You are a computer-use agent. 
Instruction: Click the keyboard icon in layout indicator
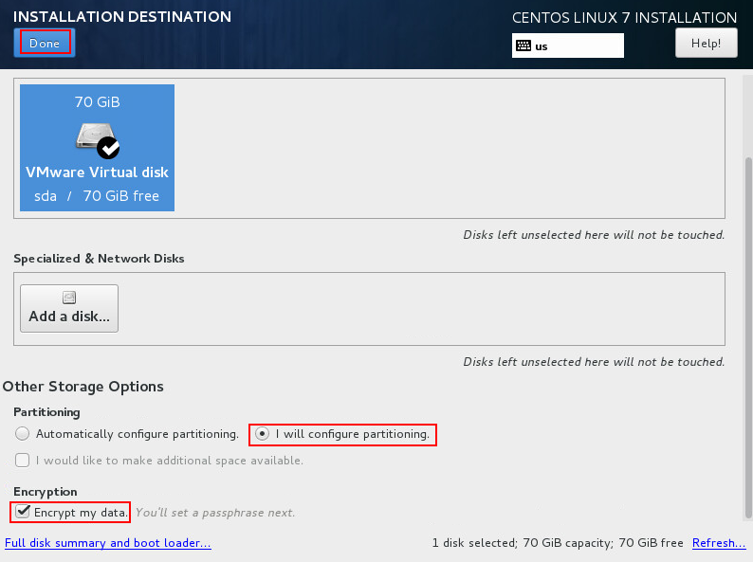[523, 45]
